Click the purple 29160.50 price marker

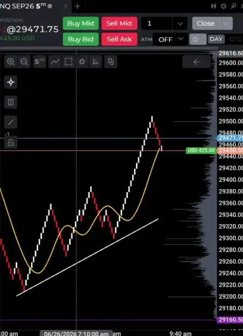pos(230,320)
